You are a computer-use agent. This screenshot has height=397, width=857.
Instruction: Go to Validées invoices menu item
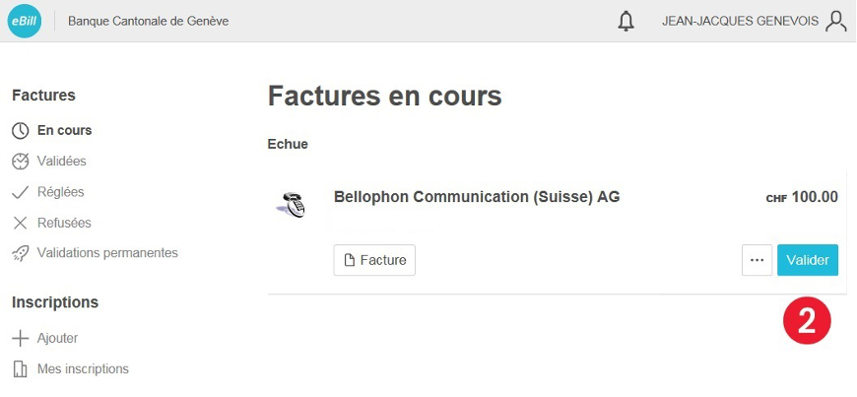pos(62,162)
